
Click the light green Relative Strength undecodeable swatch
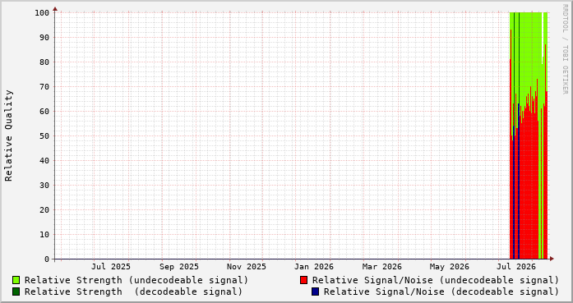coord(16,280)
